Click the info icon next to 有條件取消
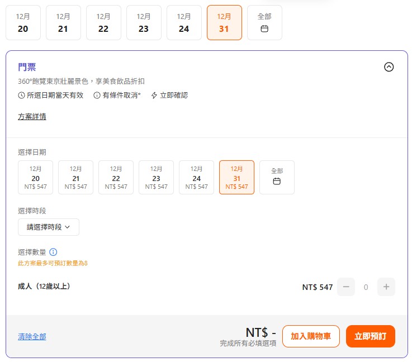This screenshot has width=412, height=362. click(97, 96)
